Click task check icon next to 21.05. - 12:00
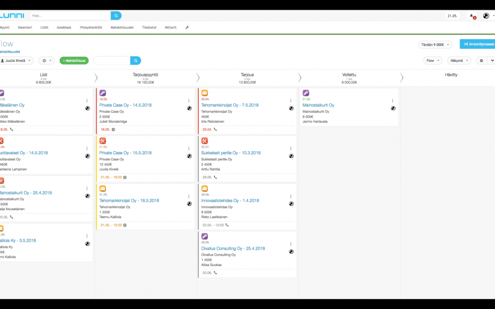 pos(125,225)
